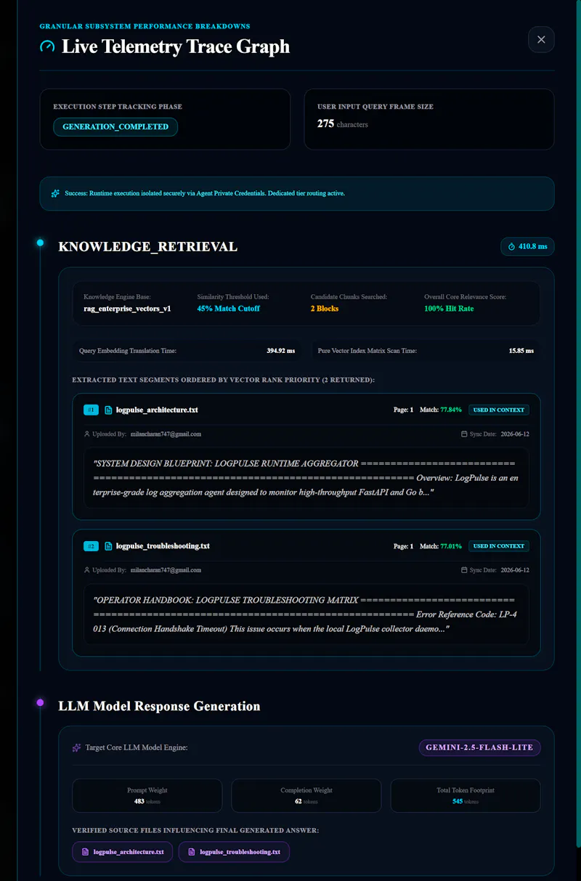Click the KNOWLEDGE_RETRIEVAL section heading
This screenshot has height=881, width=581.
pos(147,247)
